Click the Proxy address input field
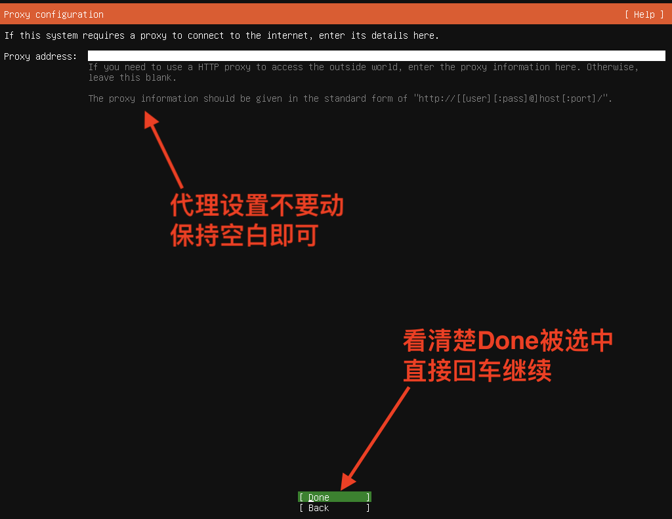 coord(376,56)
